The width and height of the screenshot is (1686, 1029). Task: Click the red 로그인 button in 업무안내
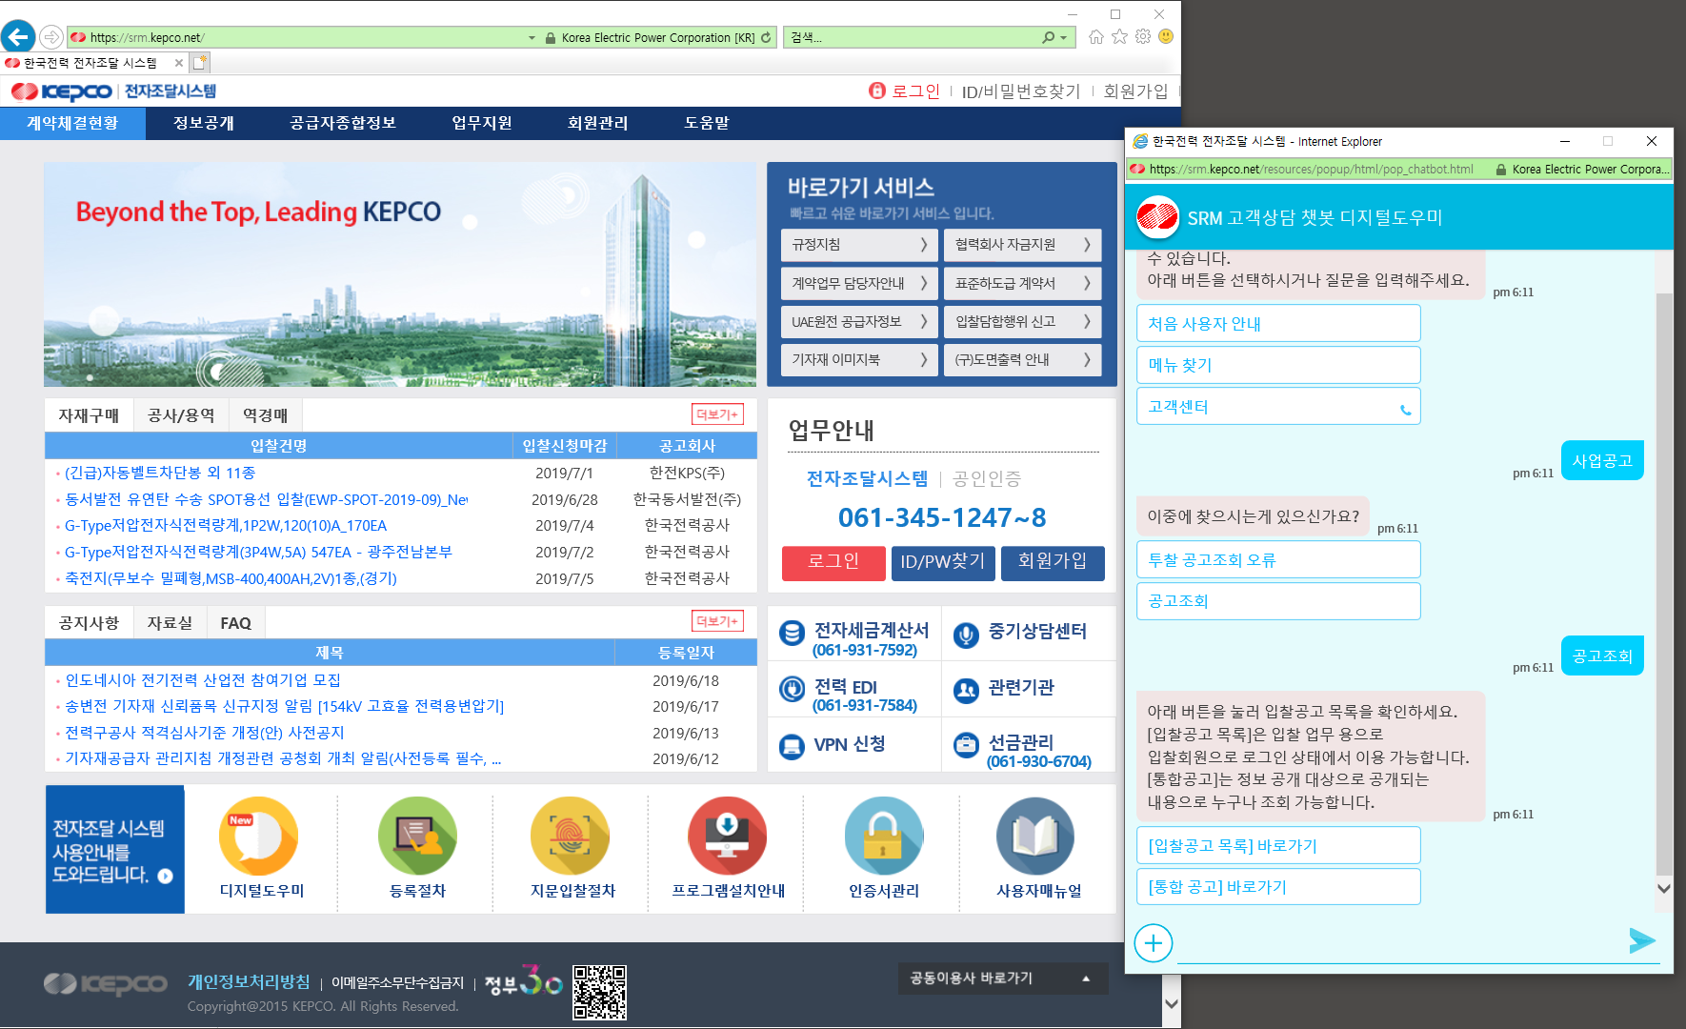tap(833, 562)
